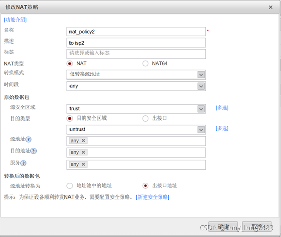Open the 源地址 help icon
281x237 pixels.
(28, 139)
